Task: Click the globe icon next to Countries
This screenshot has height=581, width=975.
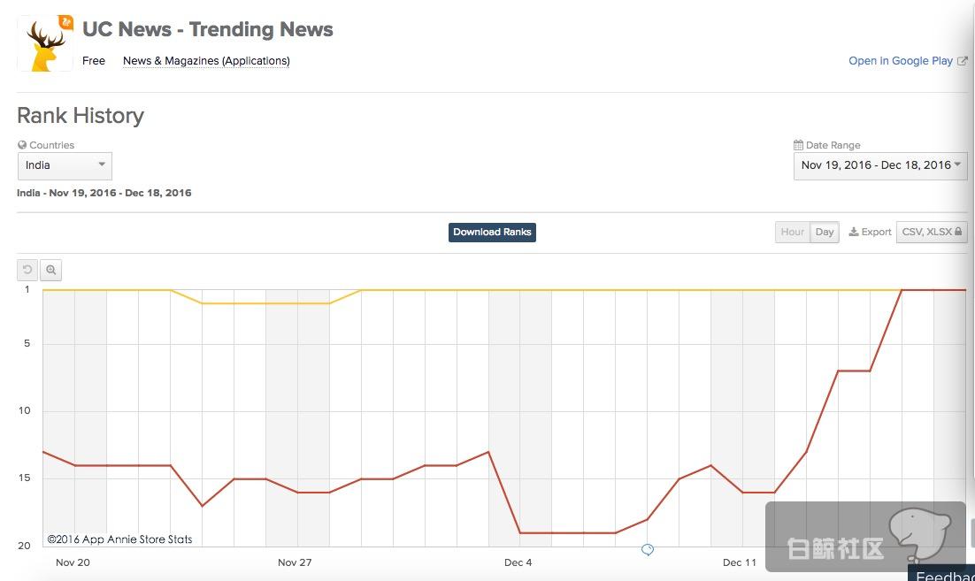Action: point(22,145)
